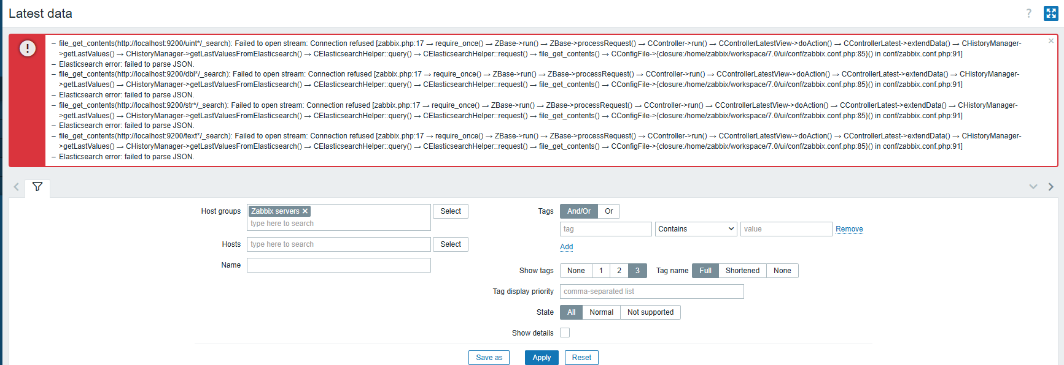Set State to Not supported

coord(650,312)
